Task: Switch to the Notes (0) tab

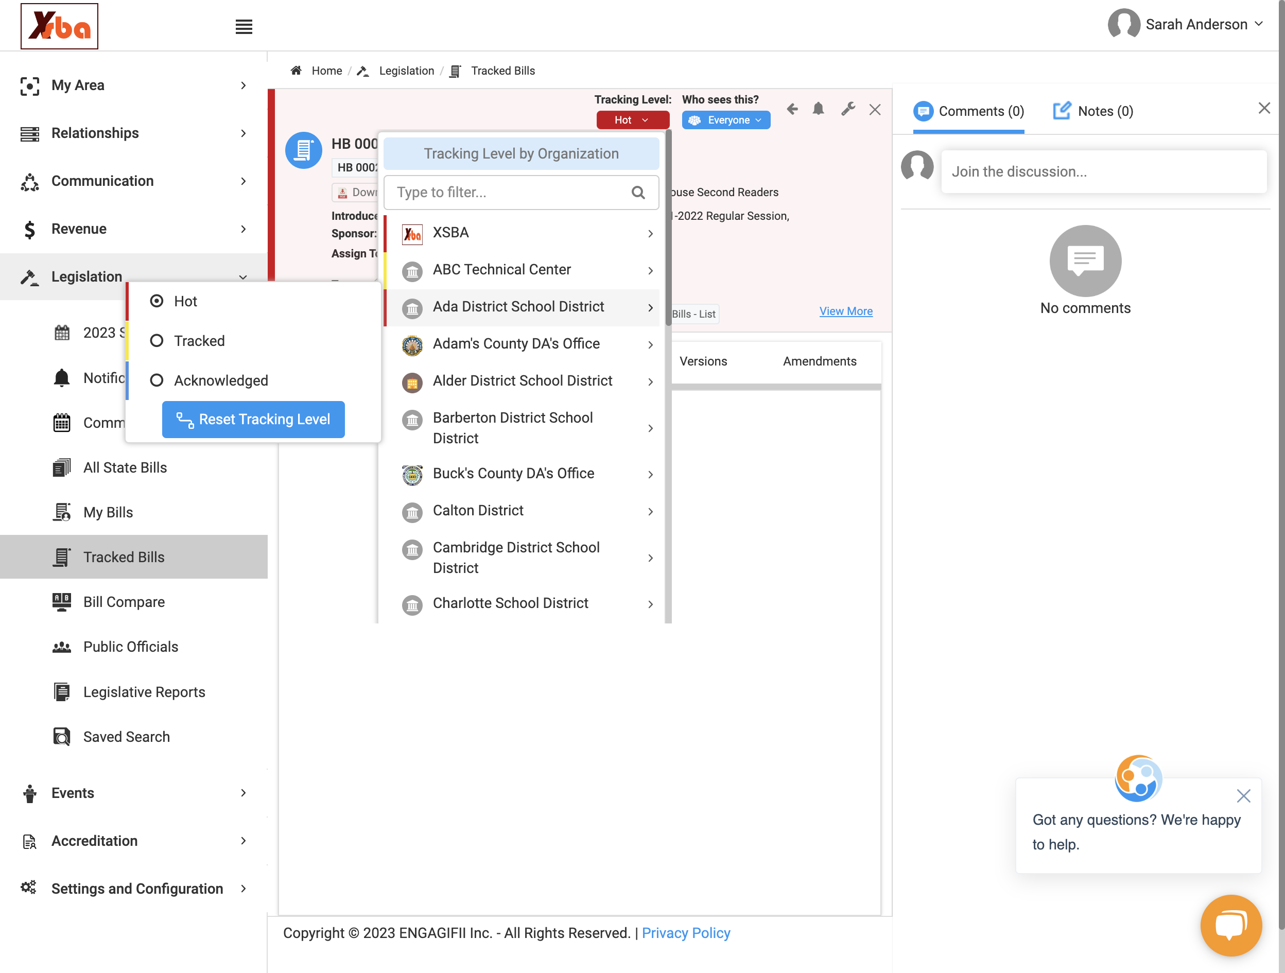Action: click(1093, 111)
